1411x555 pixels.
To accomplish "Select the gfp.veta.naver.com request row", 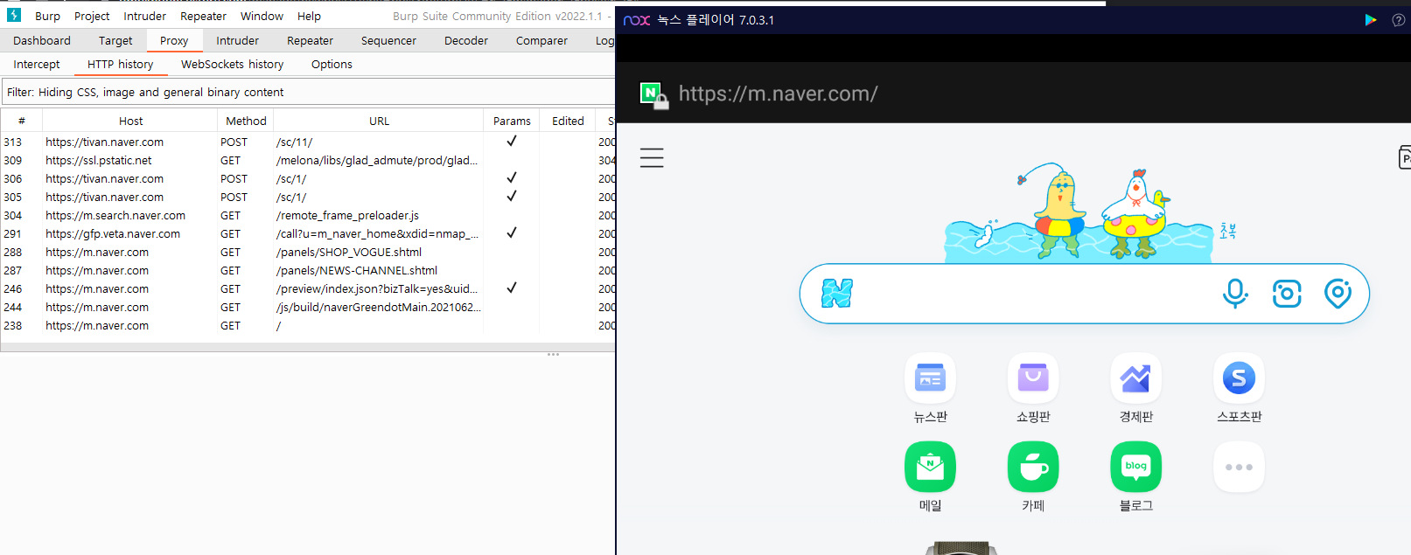I will (x=308, y=233).
